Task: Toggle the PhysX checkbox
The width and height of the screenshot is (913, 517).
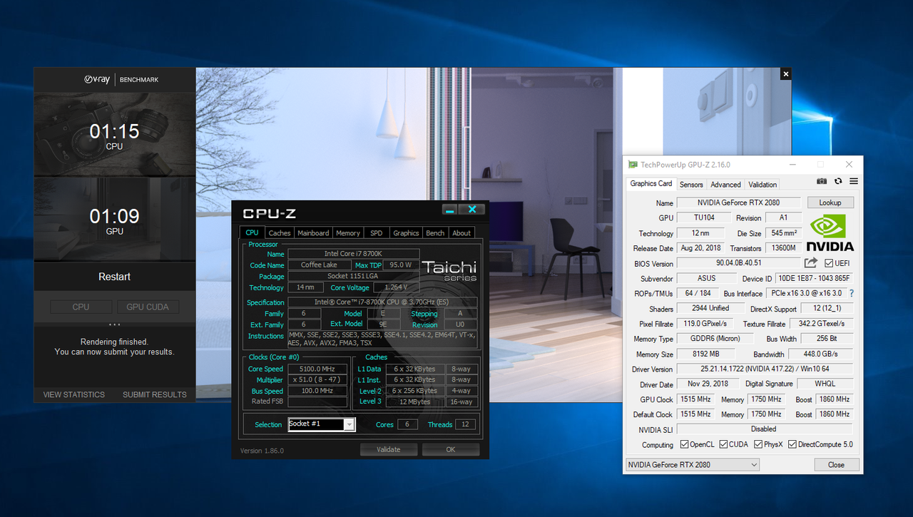Action: (x=758, y=444)
